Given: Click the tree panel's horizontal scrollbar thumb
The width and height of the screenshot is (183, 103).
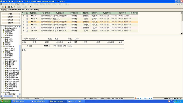Looking at the screenshot, I should [8, 96].
